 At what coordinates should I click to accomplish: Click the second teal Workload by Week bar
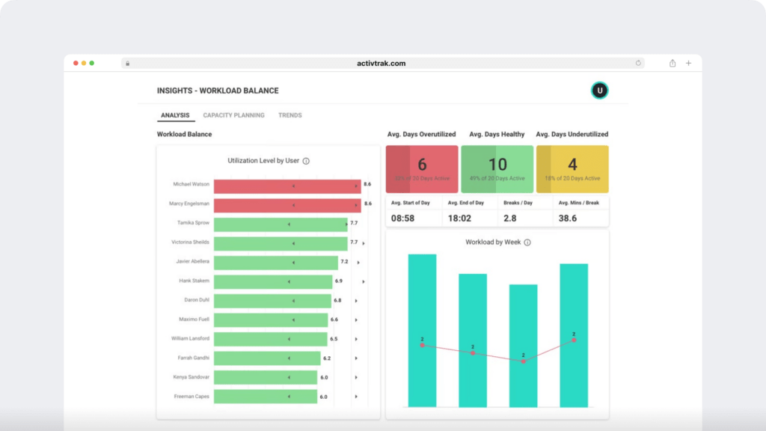click(473, 340)
